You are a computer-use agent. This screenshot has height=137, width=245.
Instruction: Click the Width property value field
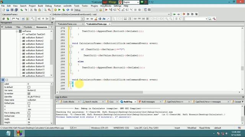[x=39, y=119]
